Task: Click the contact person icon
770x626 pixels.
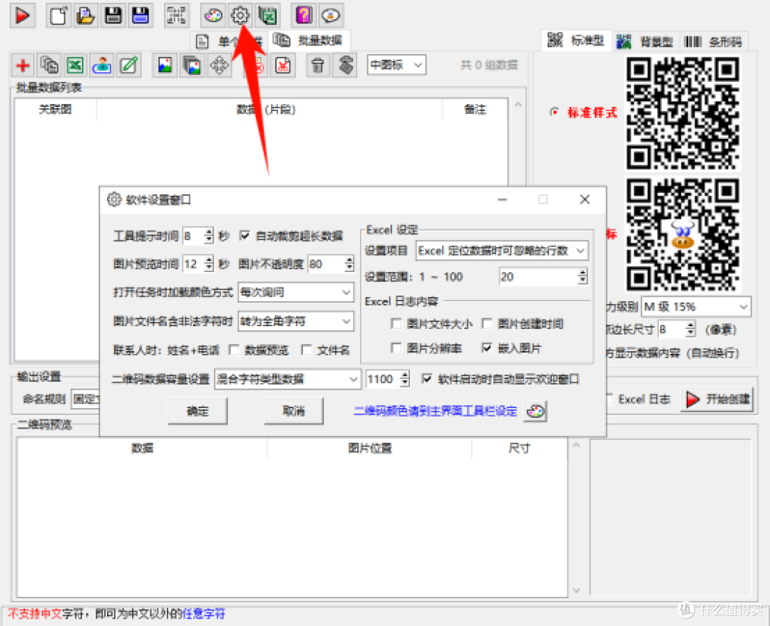Action: 102,66
